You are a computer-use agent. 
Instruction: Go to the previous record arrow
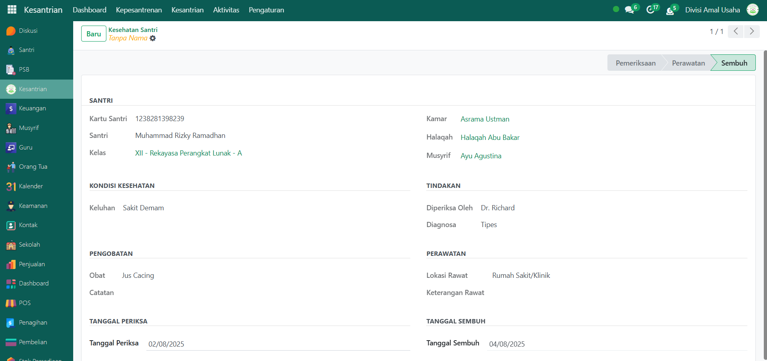click(735, 31)
